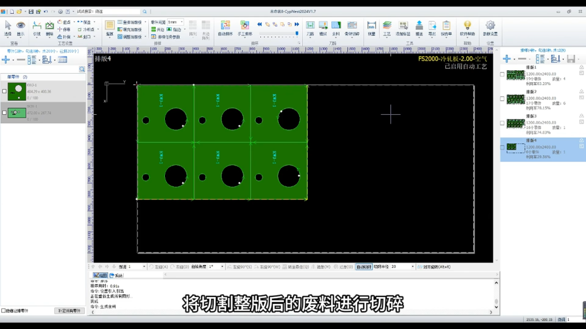586x329 pixels.
Task: Toggle the 隐藏已排零件 checkbox
Action: (3, 311)
